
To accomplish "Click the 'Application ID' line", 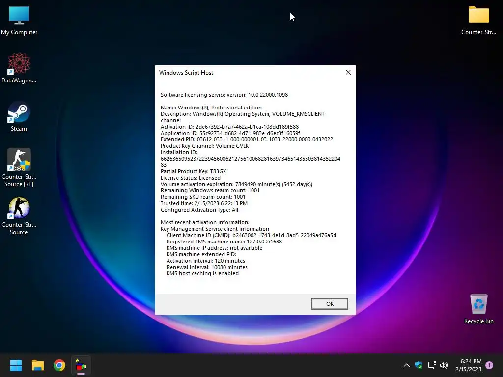I will [x=230, y=133].
